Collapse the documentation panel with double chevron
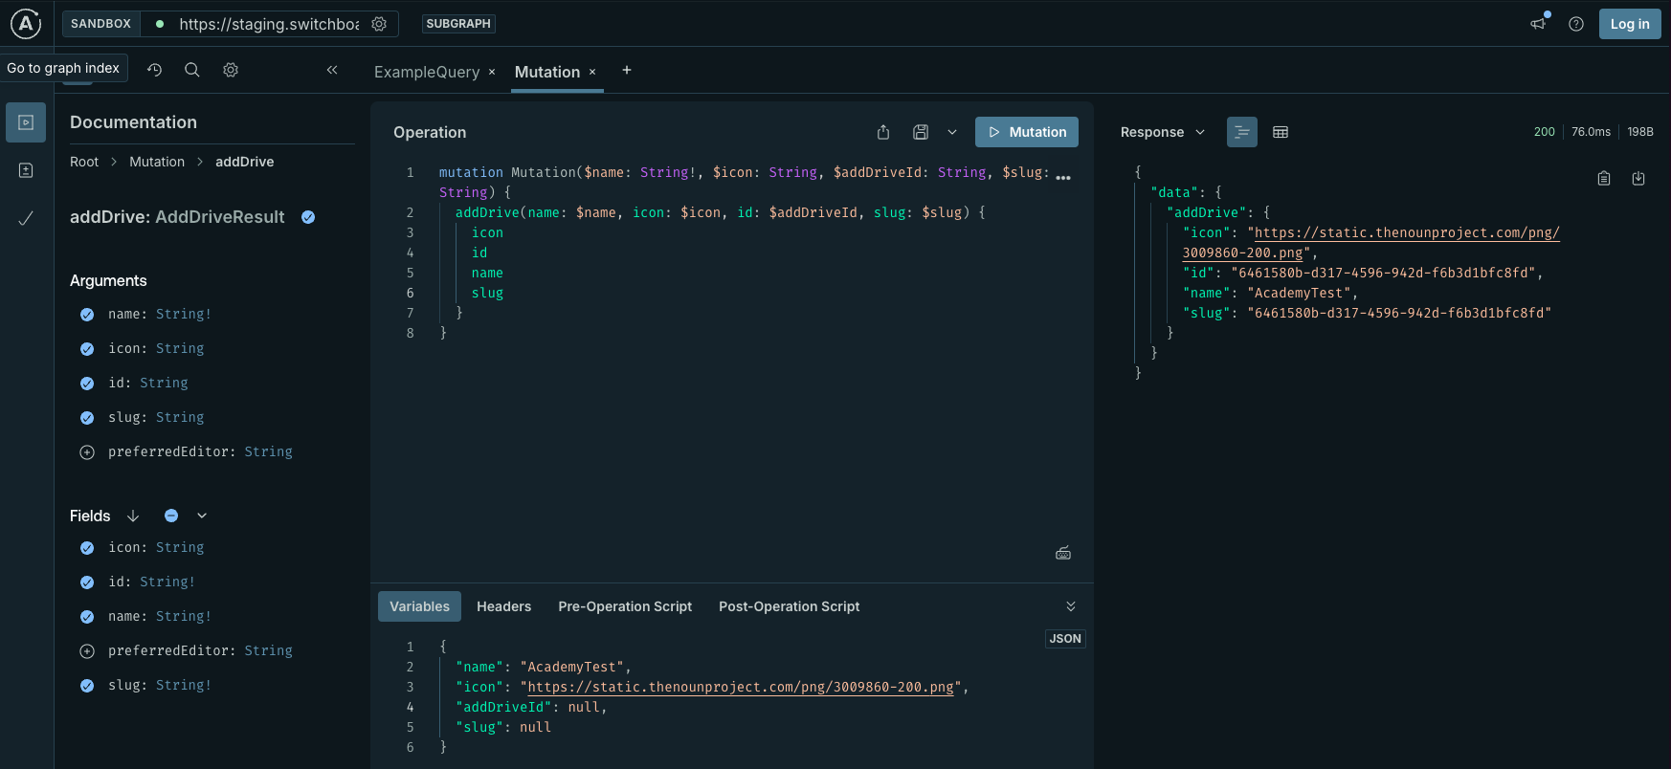This screenshot has height=769, width=1671. [x=332, y=70]
